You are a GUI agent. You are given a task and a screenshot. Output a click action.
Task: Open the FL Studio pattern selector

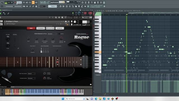pyautogui.click(x=53, y=6)
